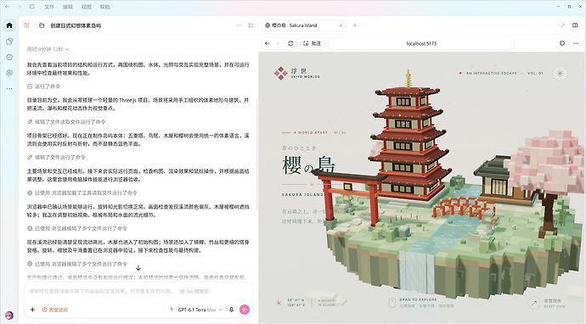Click the Tab-accept hint chip in input
This screenshot has height=324, width=586.
coord(194,291)
